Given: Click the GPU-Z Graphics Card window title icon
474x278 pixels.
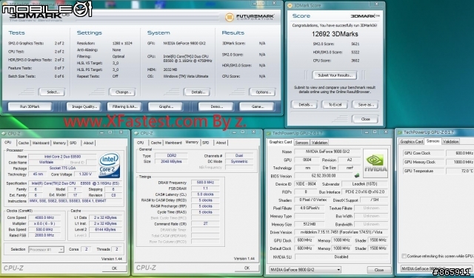Looking at the screenshot, I should point(268,133).
